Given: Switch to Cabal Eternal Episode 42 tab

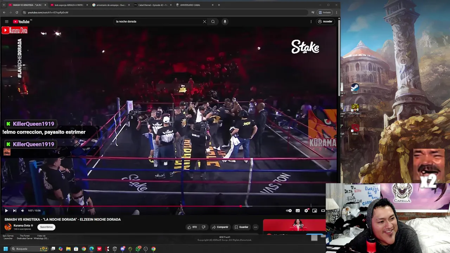Looking at the screenshot, I should click(153, 5).
